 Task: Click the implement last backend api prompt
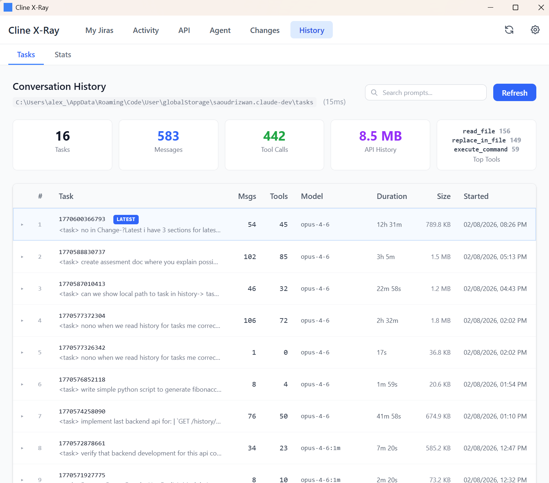[x=140, y=421]
